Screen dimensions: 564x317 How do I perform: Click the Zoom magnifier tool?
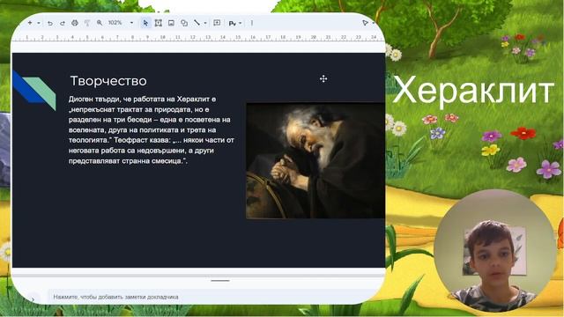tap(100, 23)
